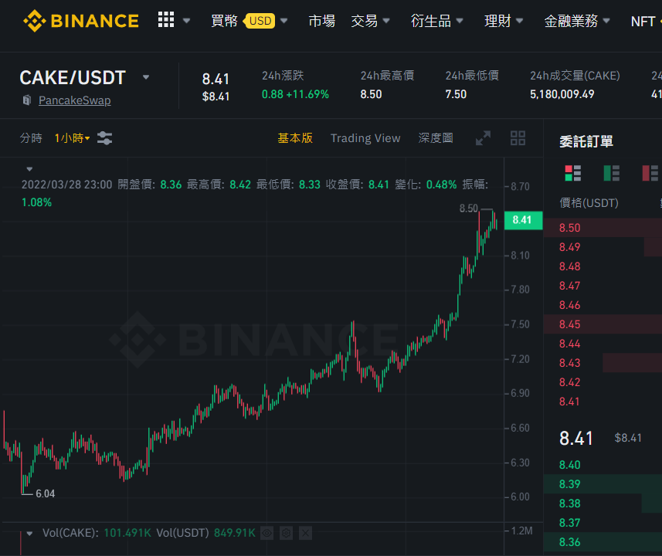Select the 8.43 ask price row
This screenshot has height=556, width=662.
coord(603,363)
